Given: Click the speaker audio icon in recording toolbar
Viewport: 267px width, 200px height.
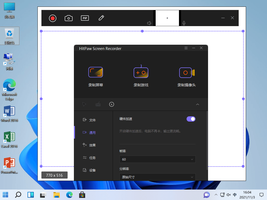Looking at the screenshot, I should pos(149,23).
